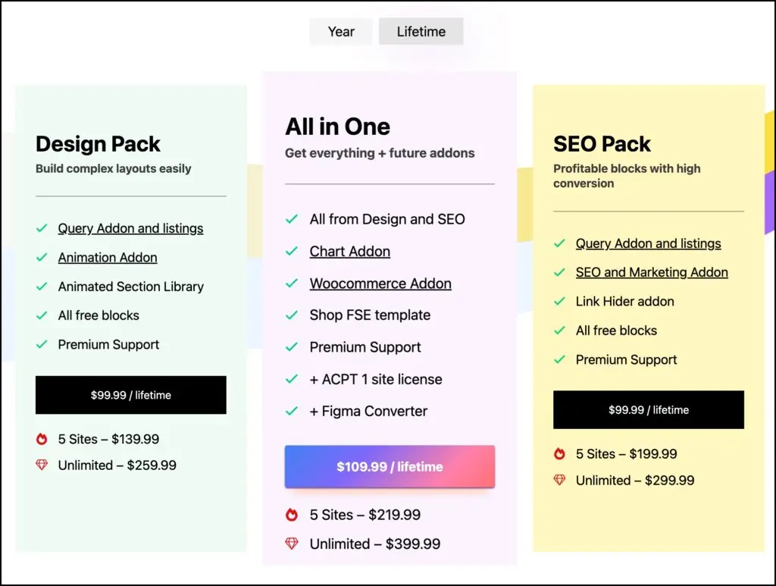Click checkmark beside All free blocks in Design Pack

(x=42, y=315)
